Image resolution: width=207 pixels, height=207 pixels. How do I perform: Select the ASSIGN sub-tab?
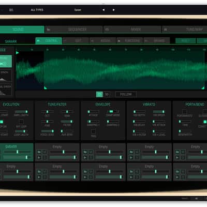click(103, 41)
